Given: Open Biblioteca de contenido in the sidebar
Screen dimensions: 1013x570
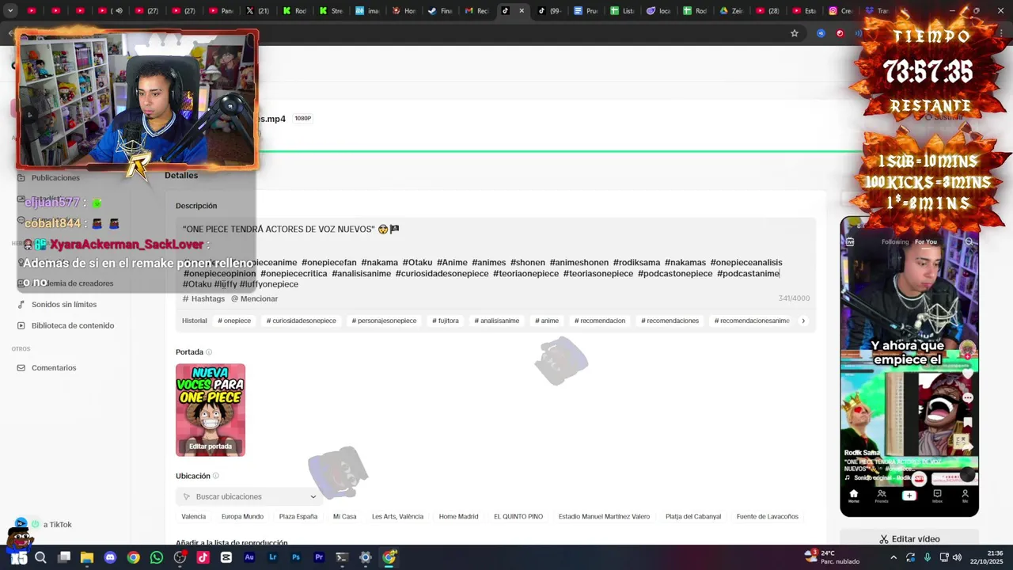Looking at the screenshot, I should [x=73, y=325].
